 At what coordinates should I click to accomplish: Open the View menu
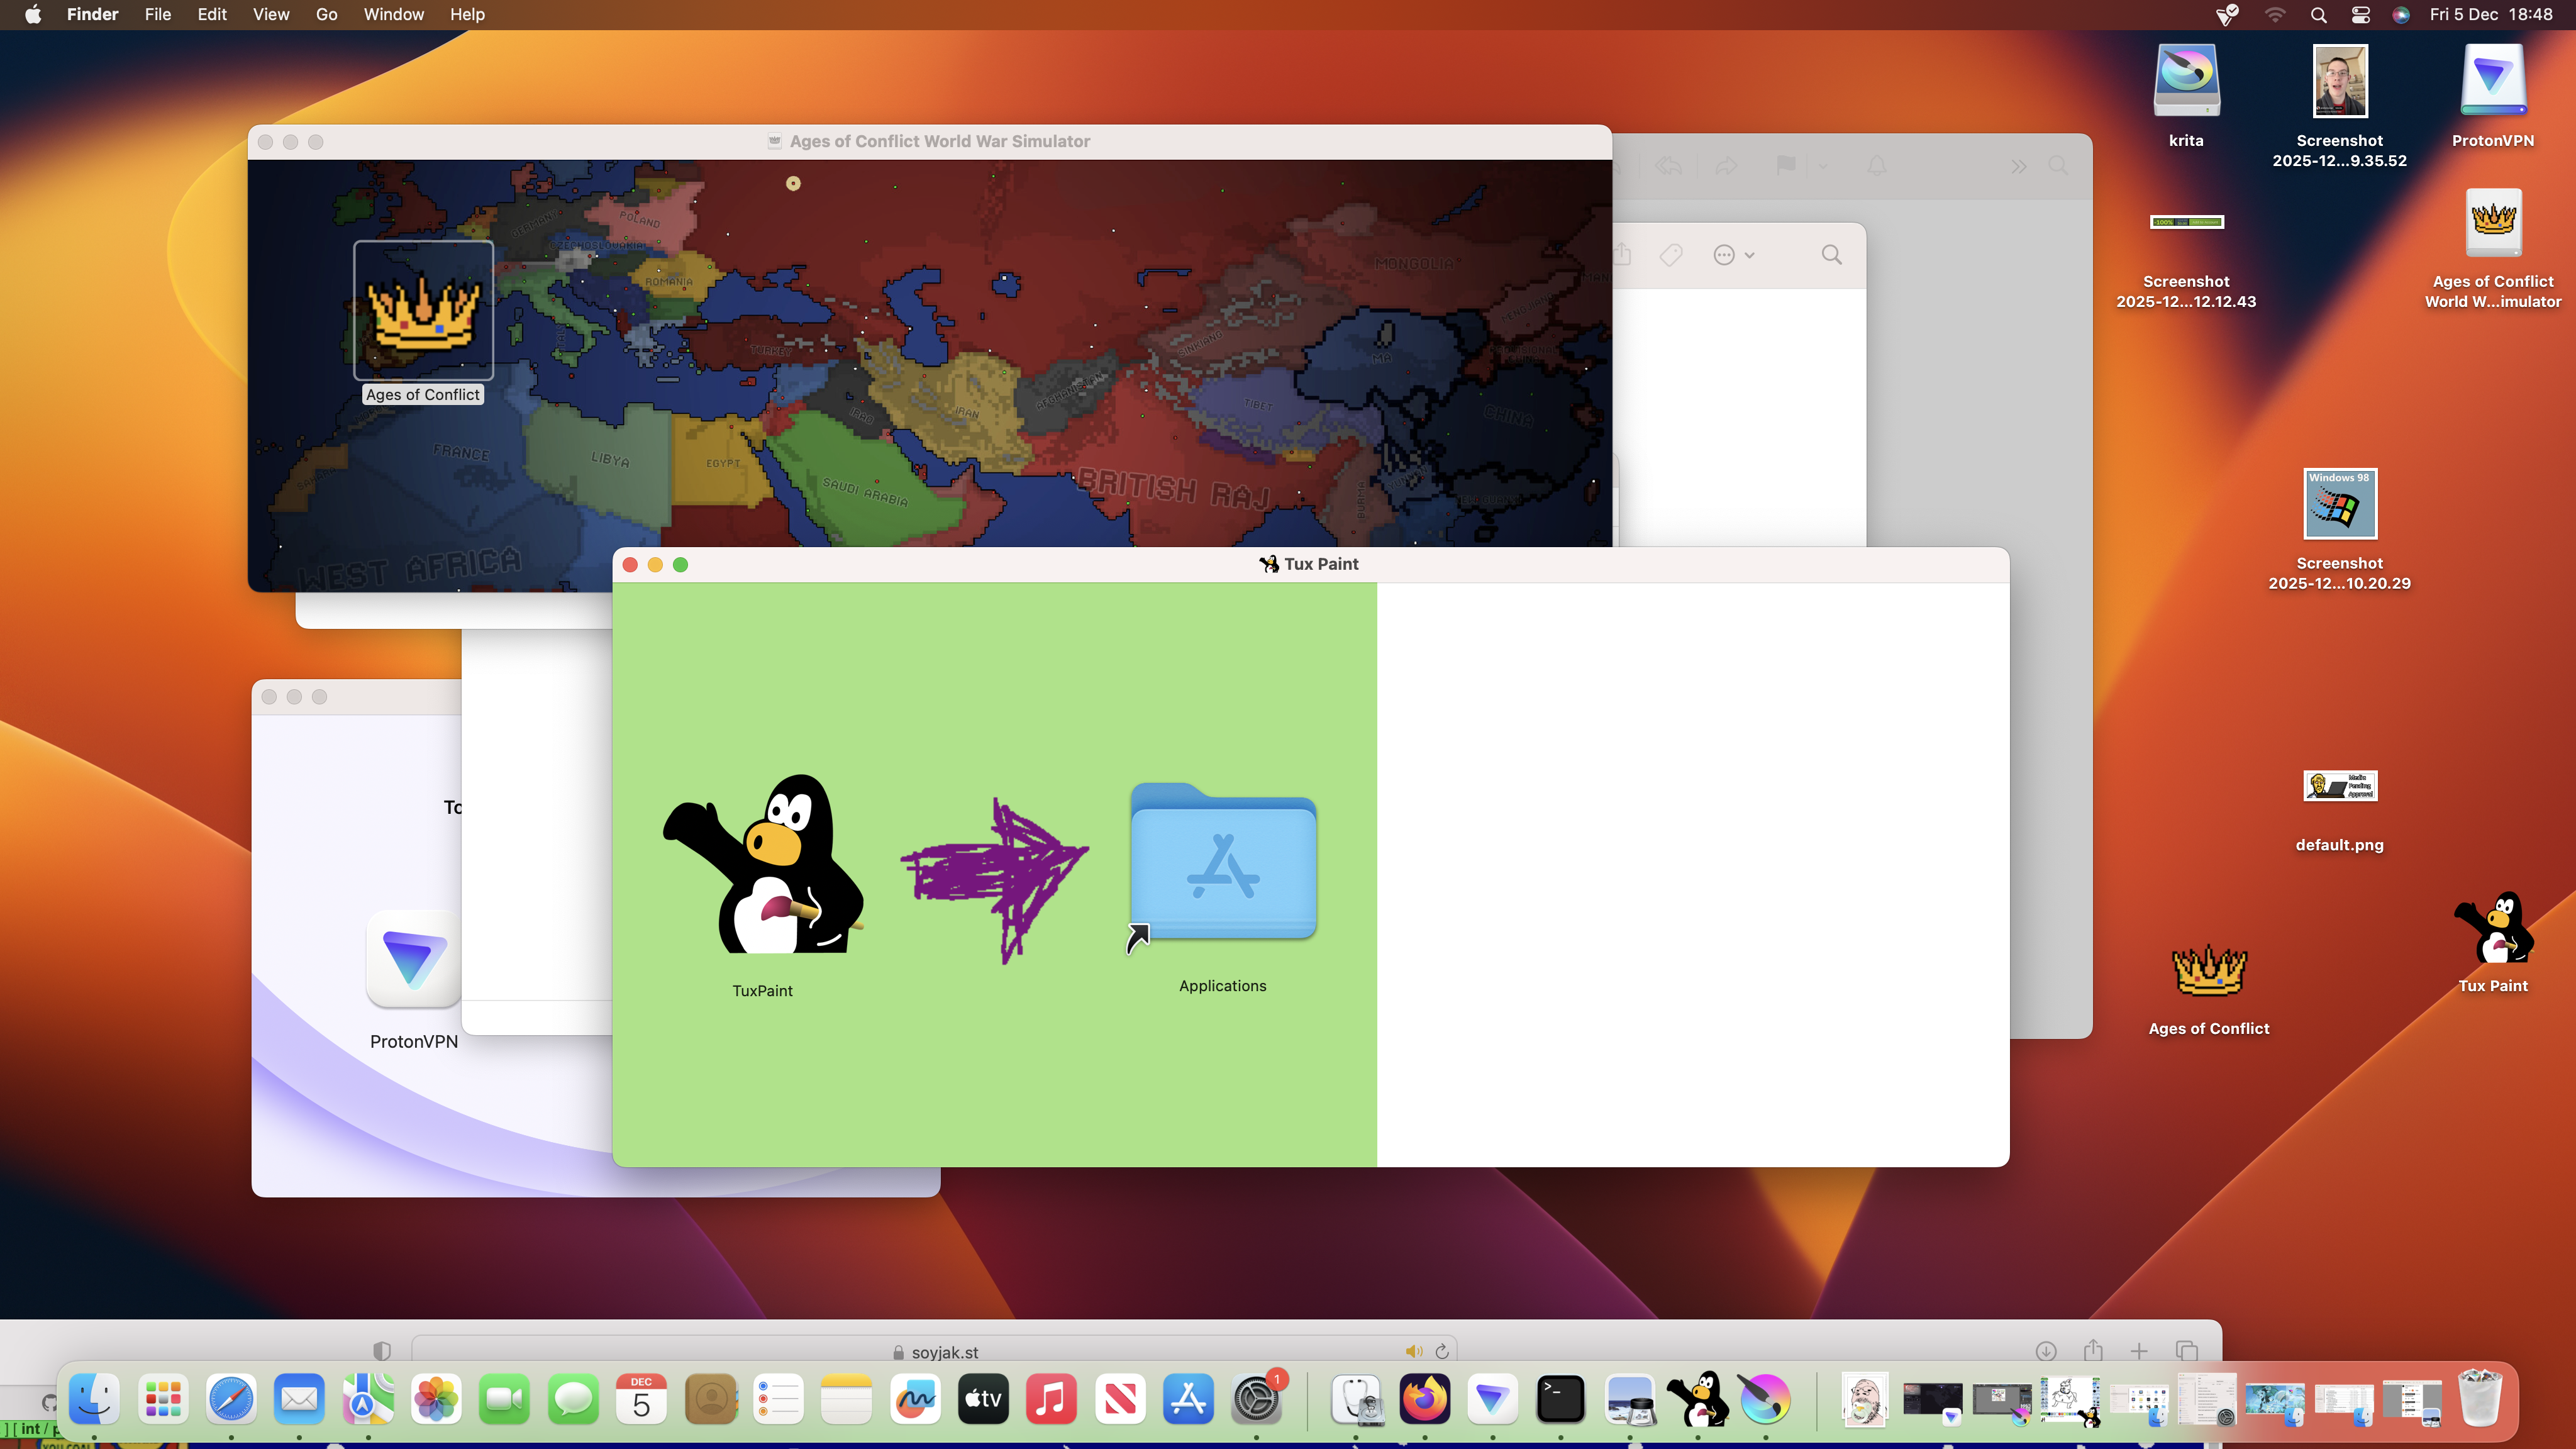pos(270,14)
